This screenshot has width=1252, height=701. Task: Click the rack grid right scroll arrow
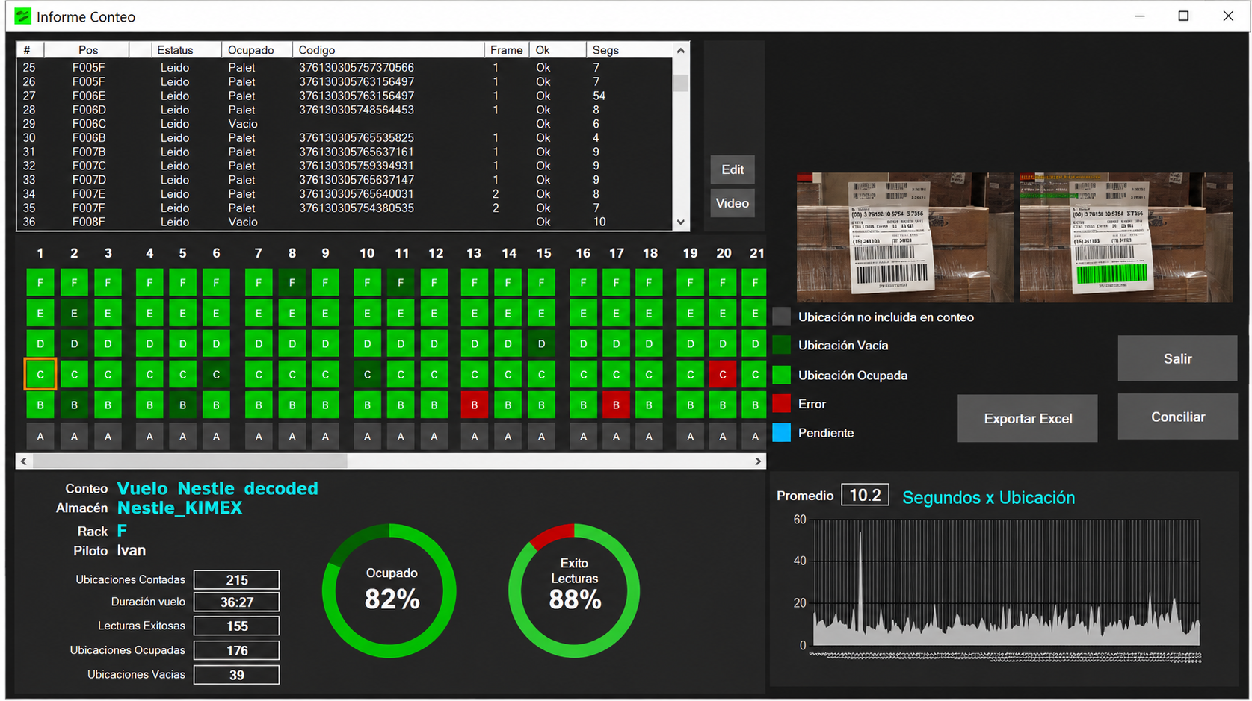pos(758,461)
